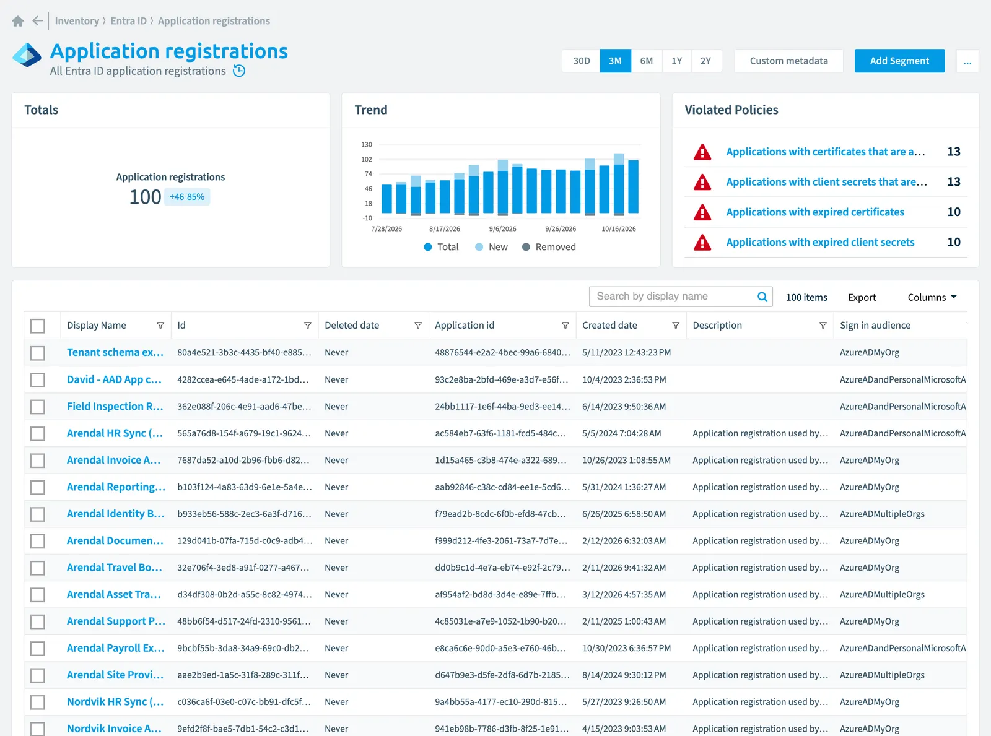Click warning icon for client secrets that are… policy
Screen dimensions: 991x736
[702, 182]
